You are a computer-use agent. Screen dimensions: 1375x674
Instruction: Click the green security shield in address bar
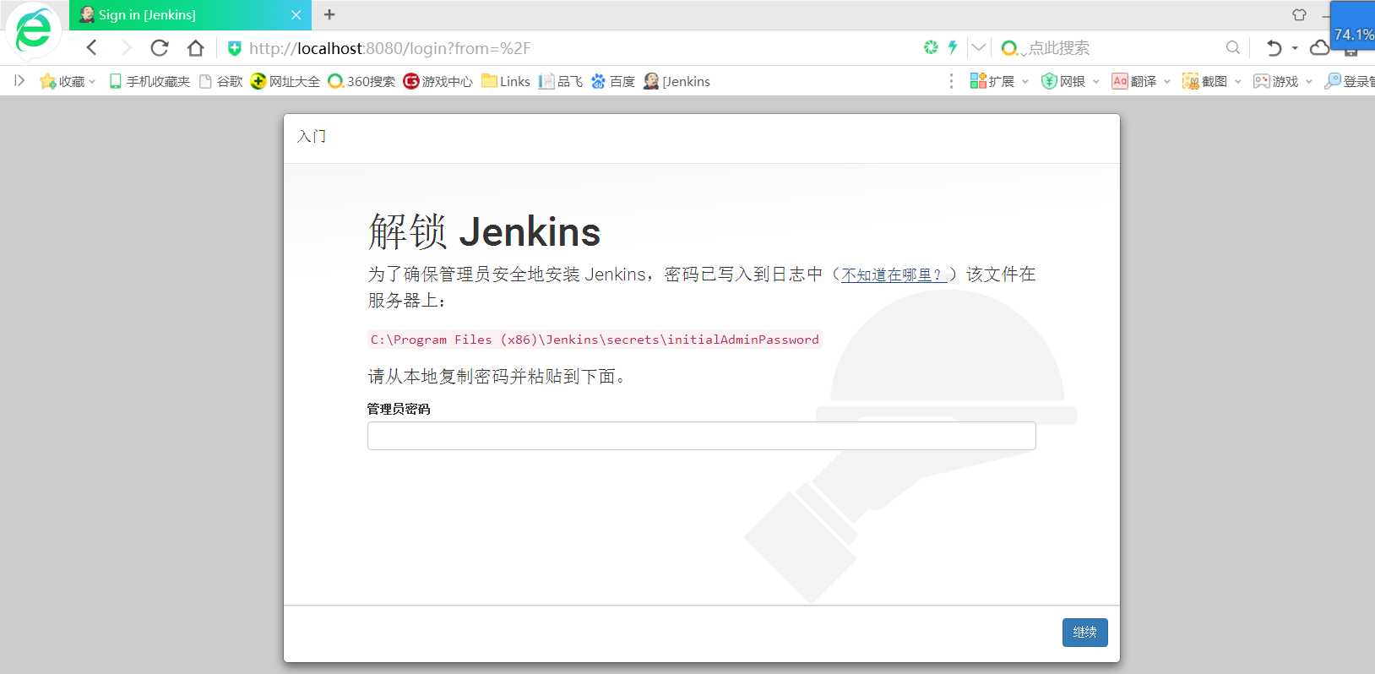point(235,48)
